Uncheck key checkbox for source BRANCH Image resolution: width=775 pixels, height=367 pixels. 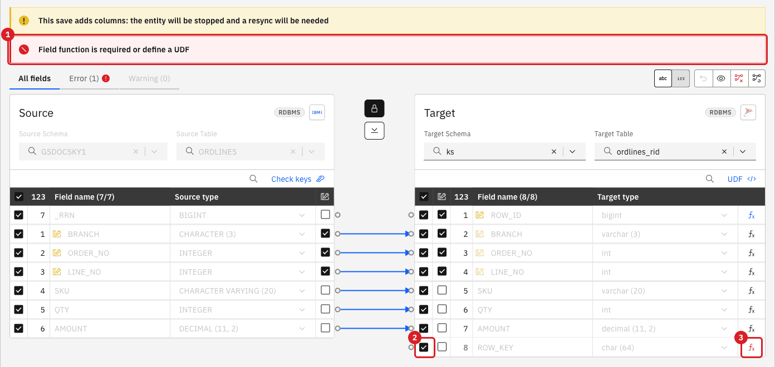tap(325, 234)
